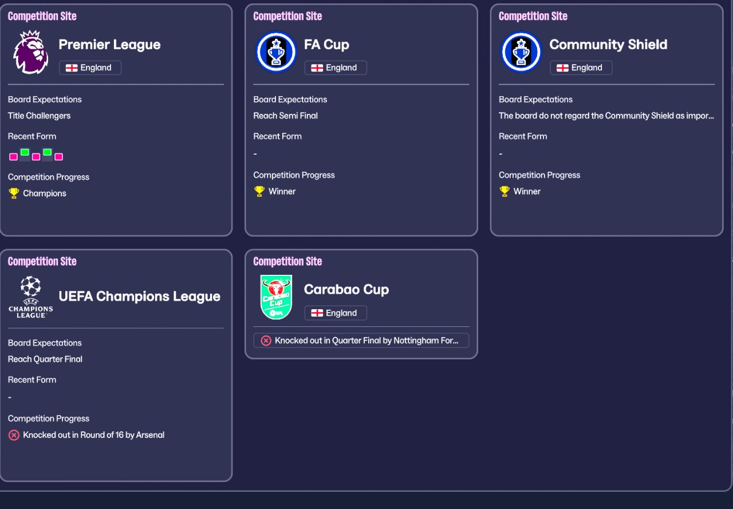Click the UEFA Champions League logo

pyautogui.click(x=30, y=297)
